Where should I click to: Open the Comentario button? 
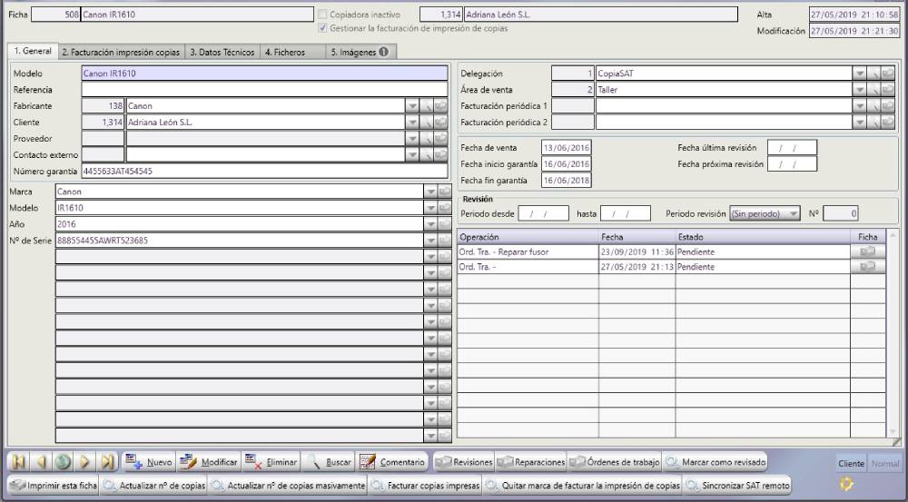click(x=392, y=462)
